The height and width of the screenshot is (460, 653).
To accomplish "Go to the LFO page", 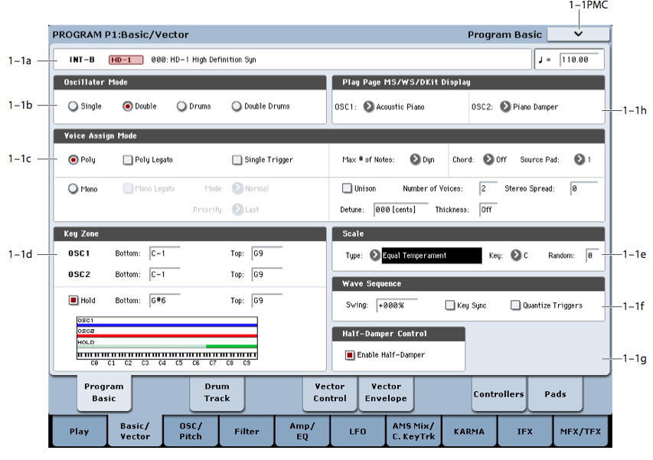I will click(358, 431).
